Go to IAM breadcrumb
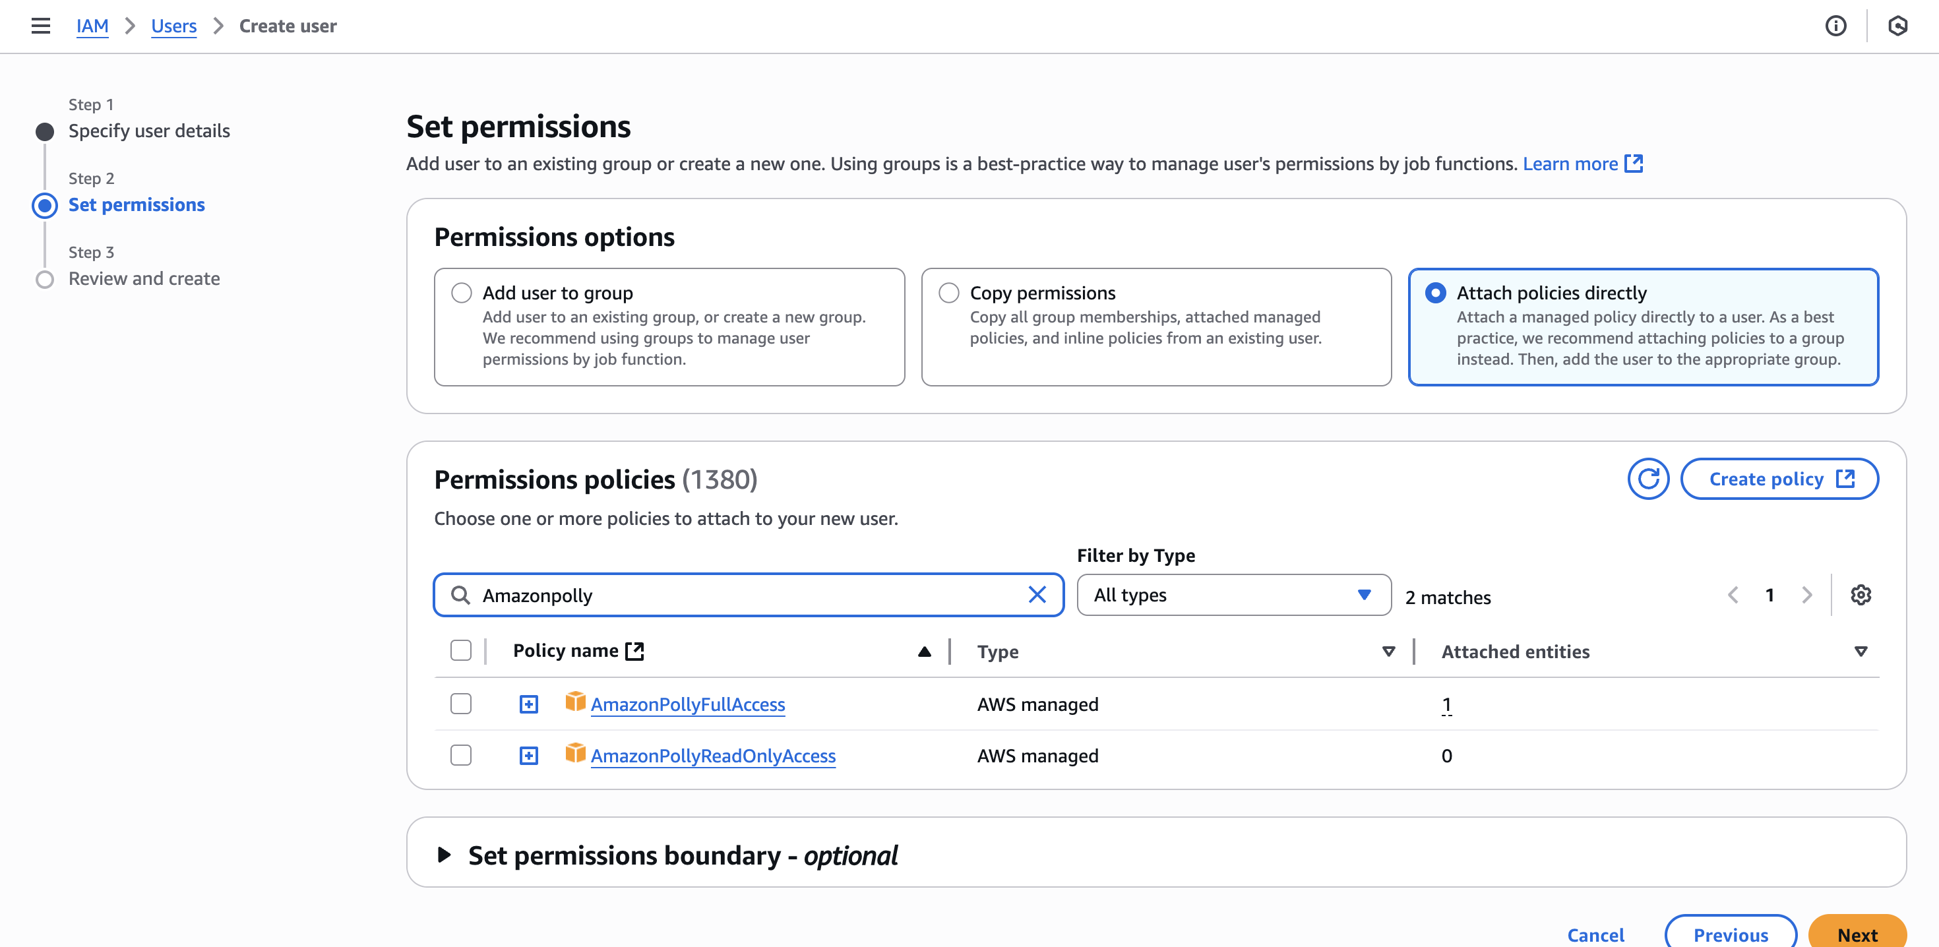Viewport: 1939px width, 947px height. coord(92,26)
